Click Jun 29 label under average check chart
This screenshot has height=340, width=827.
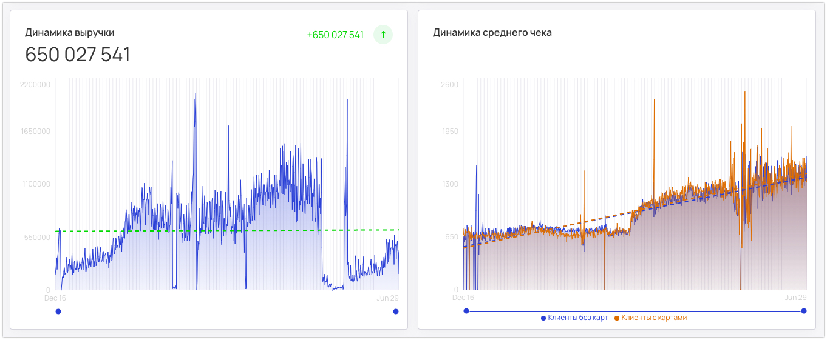click(x=795, y=298)
